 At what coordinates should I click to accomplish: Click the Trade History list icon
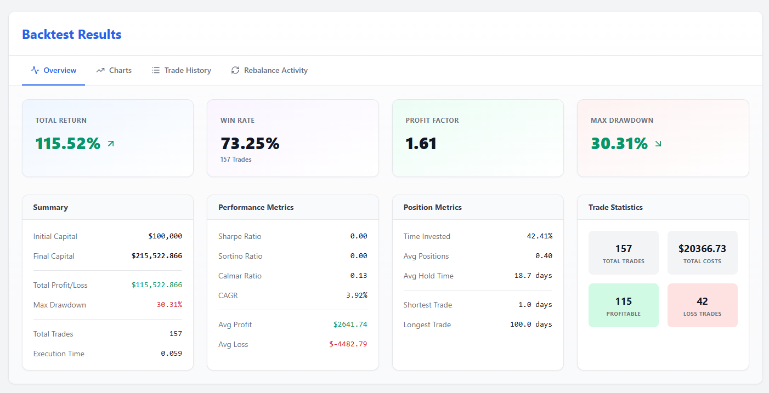pyautogui.click(x=156, y=70)
